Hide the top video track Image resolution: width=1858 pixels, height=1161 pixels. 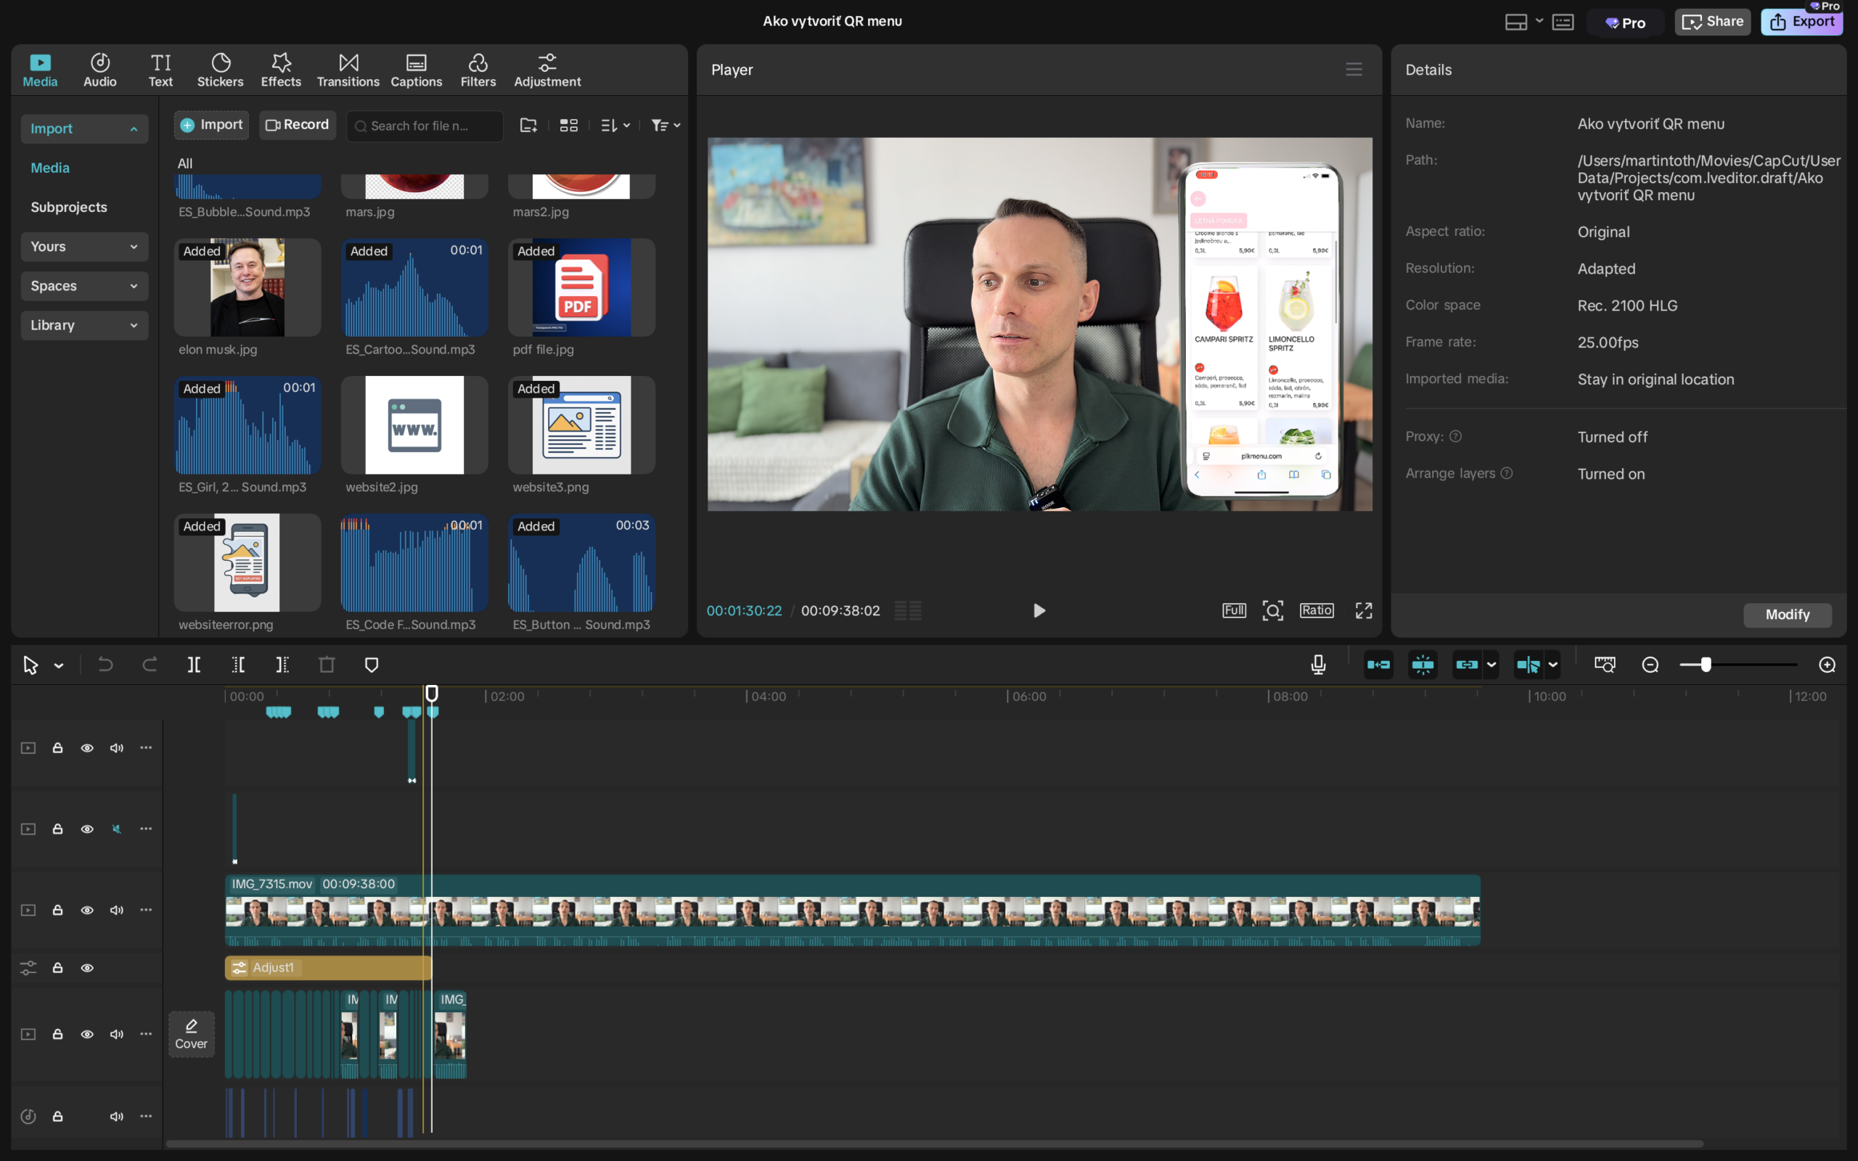click(87, 748)
